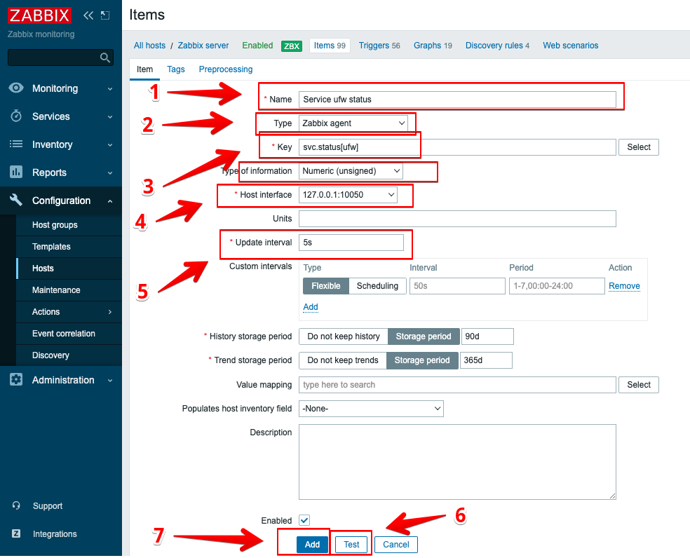Collapse the Configuration menu
Screen dimensions: 690x558
[x=109, y=200]
